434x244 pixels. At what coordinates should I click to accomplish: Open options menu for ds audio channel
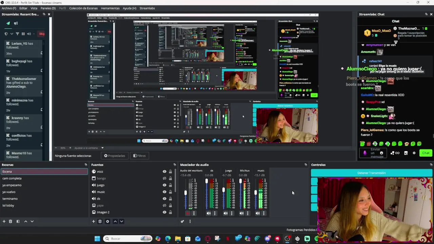(215, 213)
